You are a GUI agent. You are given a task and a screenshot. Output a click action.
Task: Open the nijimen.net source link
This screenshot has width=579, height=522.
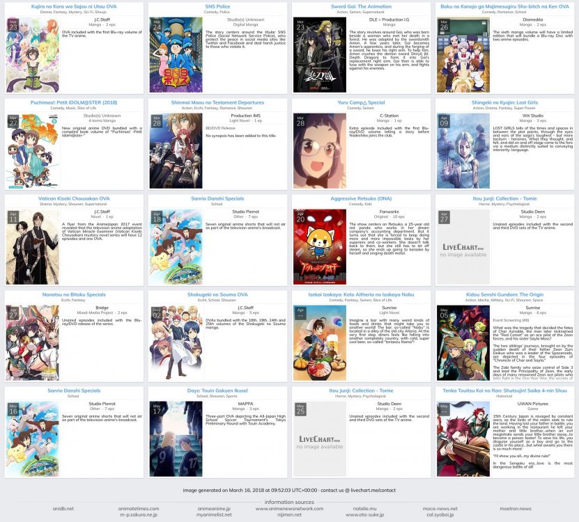coord(290,514)
